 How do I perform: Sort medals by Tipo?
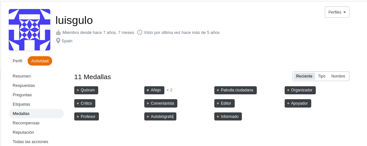coord(322,76)
